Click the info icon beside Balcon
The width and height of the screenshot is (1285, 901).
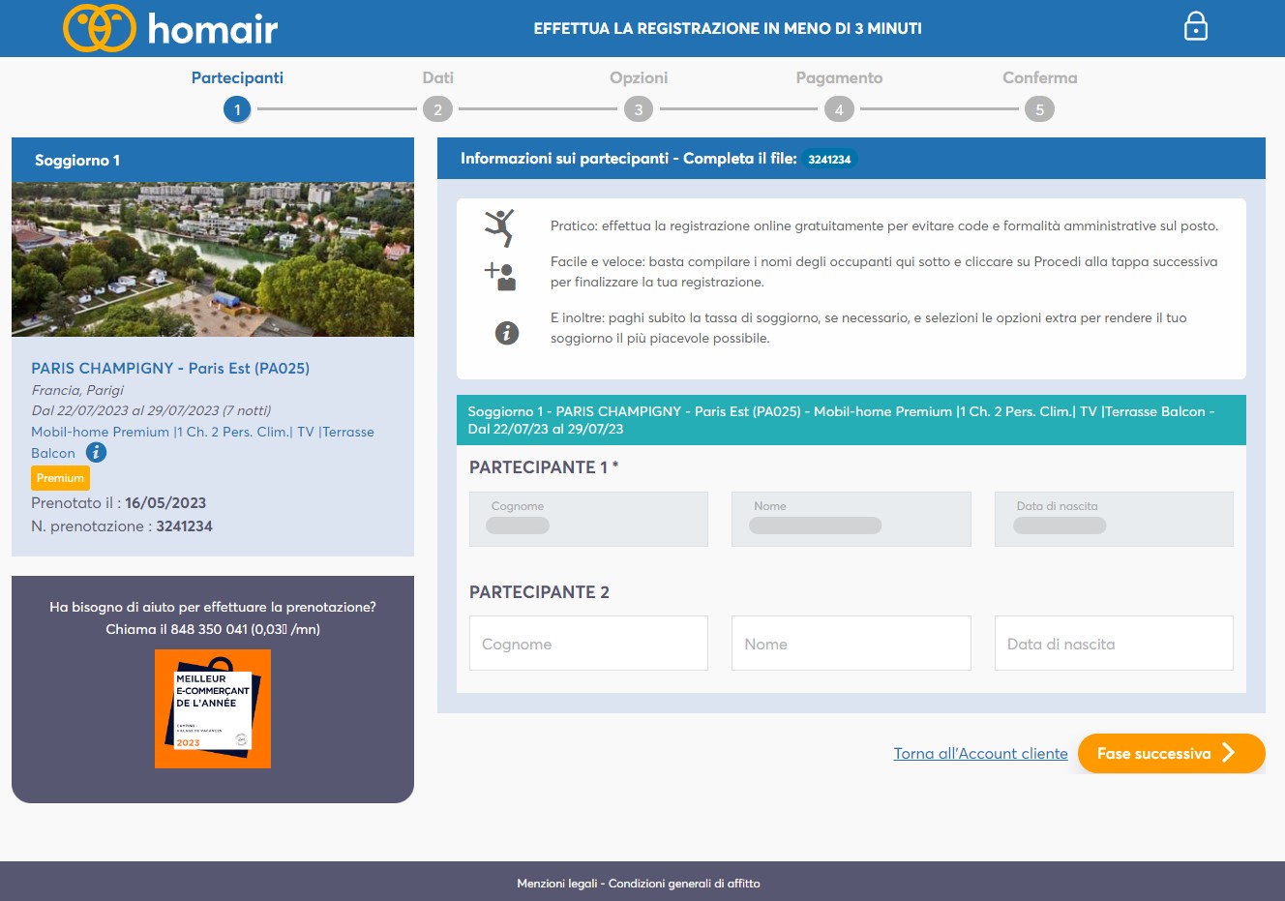click(x=96, y=452)
